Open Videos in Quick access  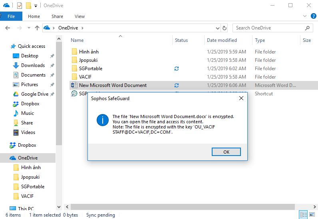coord(28,132)
